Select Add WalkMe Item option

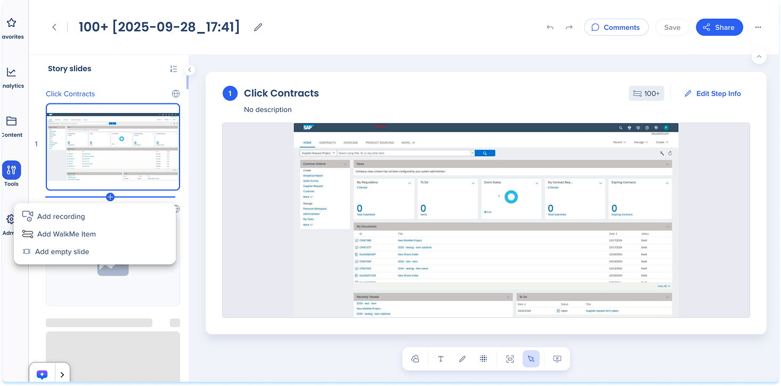[x=66, y=234]
